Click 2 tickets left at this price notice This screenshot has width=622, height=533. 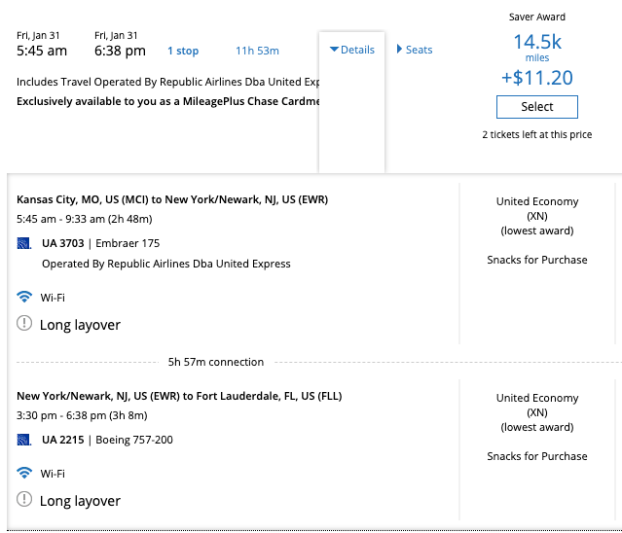click(537, 135)
